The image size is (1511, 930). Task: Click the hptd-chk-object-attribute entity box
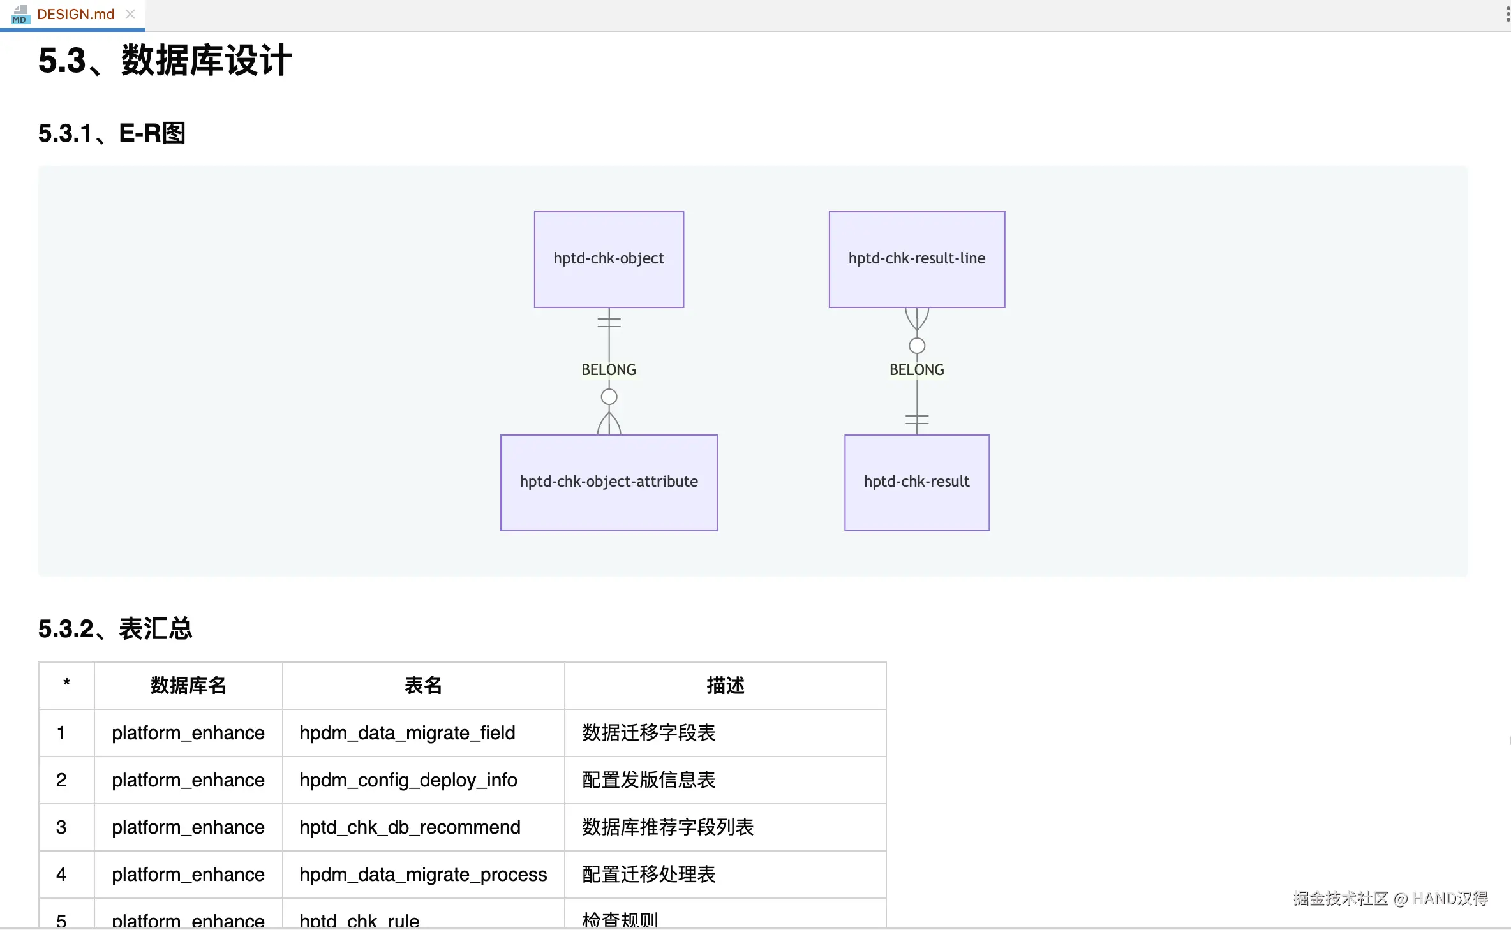tap(609, 482)
